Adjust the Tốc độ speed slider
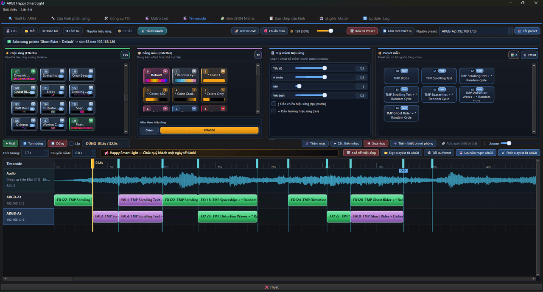The width and height of the screenshot is (543, 292). click(325, 68)
